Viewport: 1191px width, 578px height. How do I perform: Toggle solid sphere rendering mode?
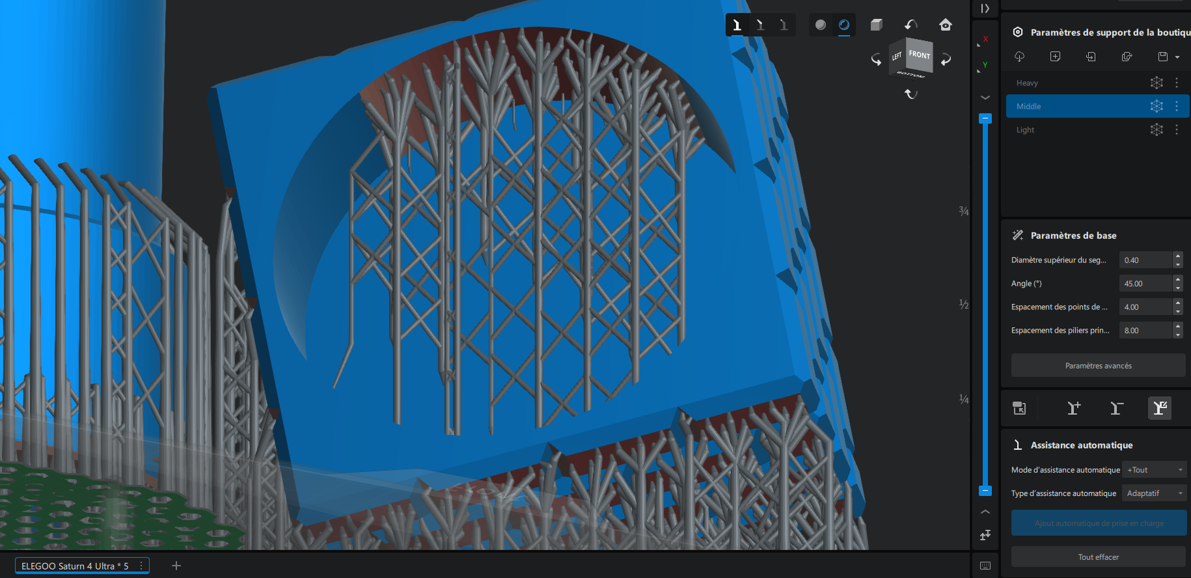[x=821, y=25]
